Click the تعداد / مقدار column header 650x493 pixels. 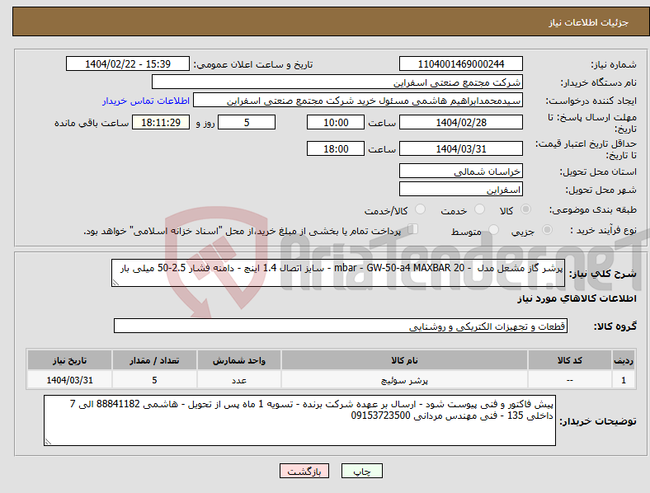point(154,360)
